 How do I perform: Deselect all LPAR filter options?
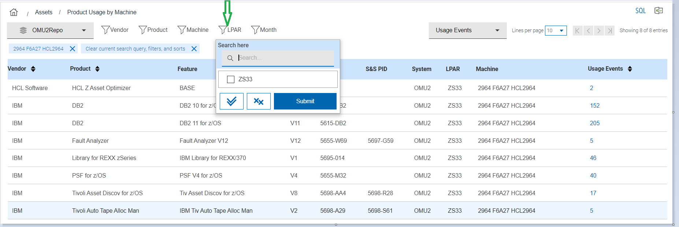(259, 101)
